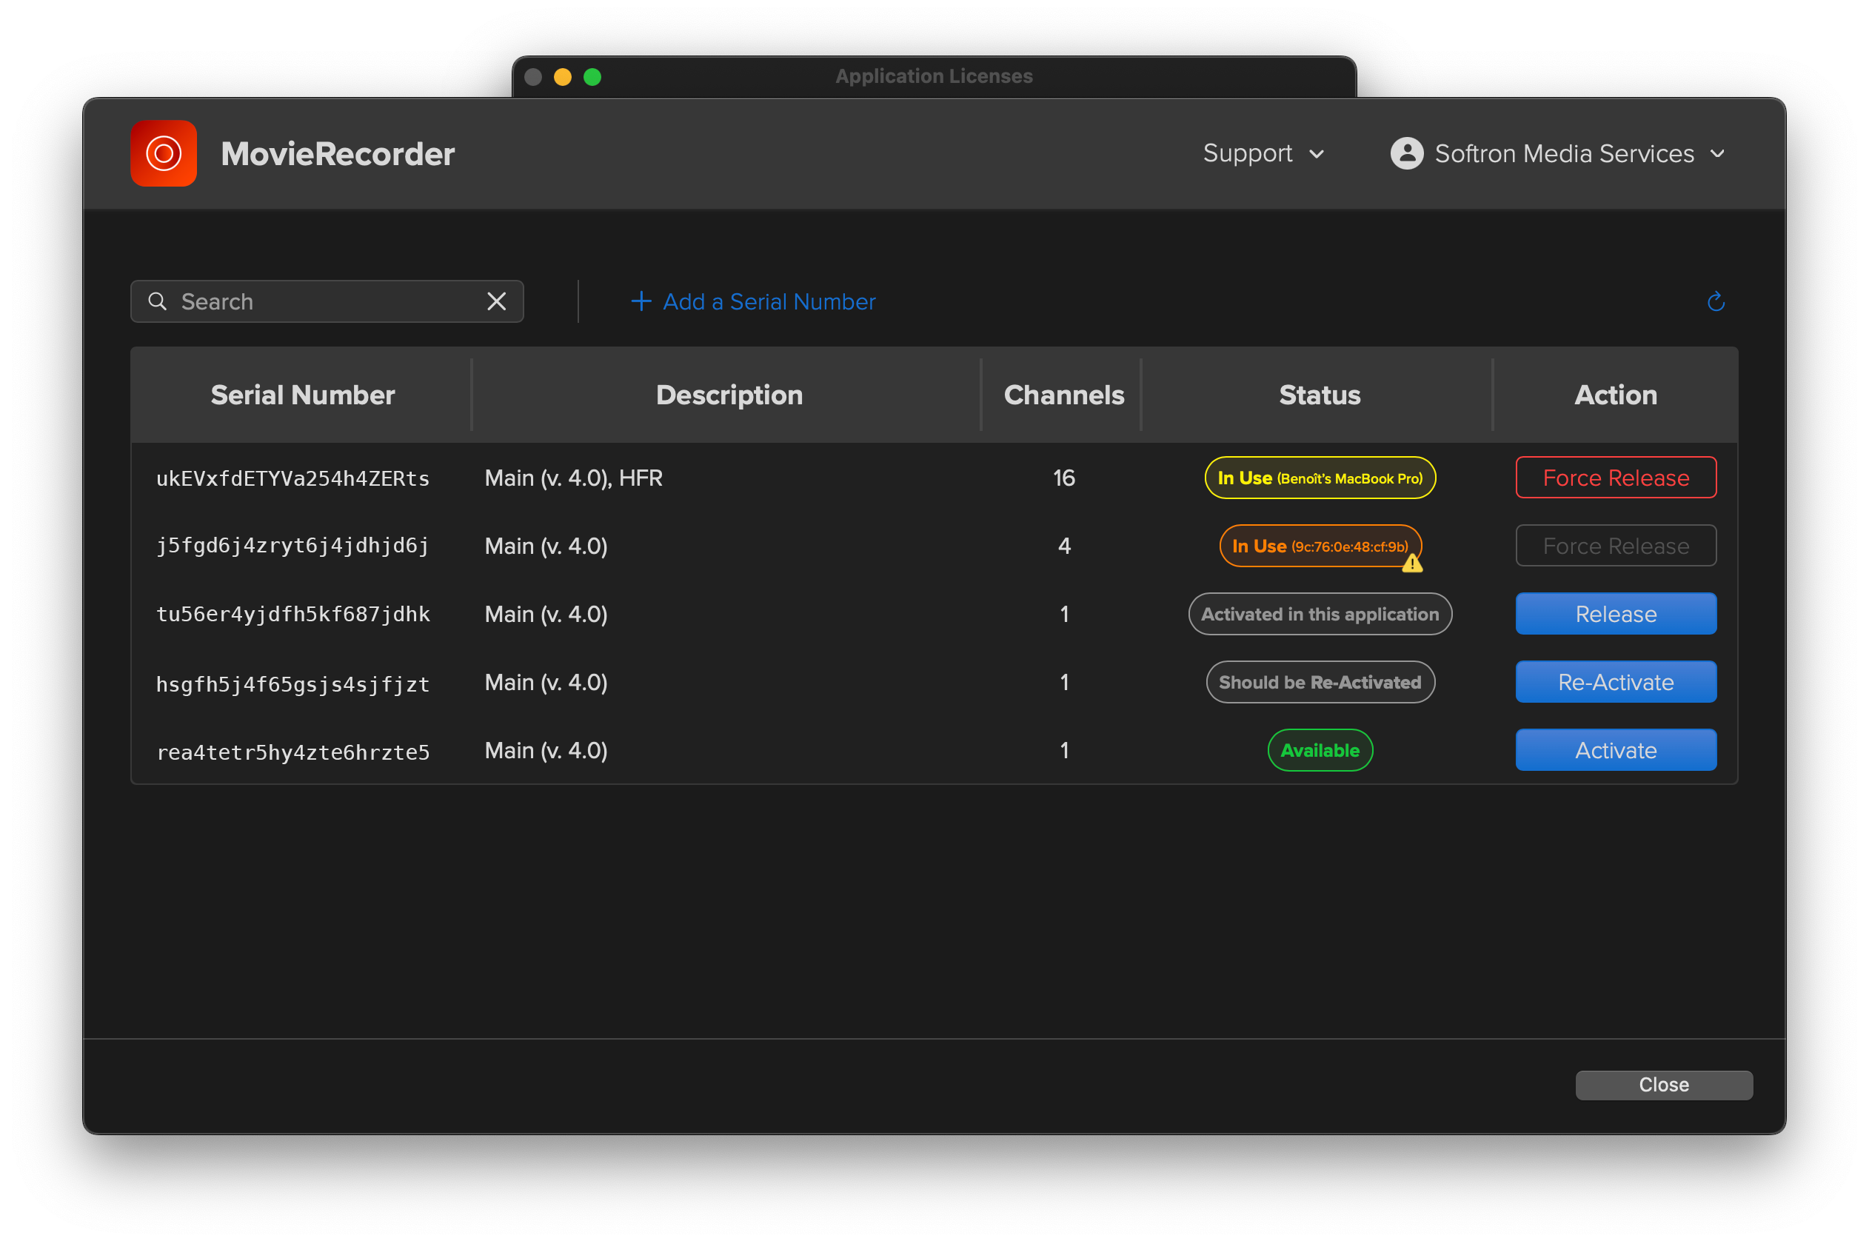Click the red Force Release button for ukEVxfdETYVa254h4ZERts
This screenshot has width=1869, height=1244.
click(x=1615, y=478)
